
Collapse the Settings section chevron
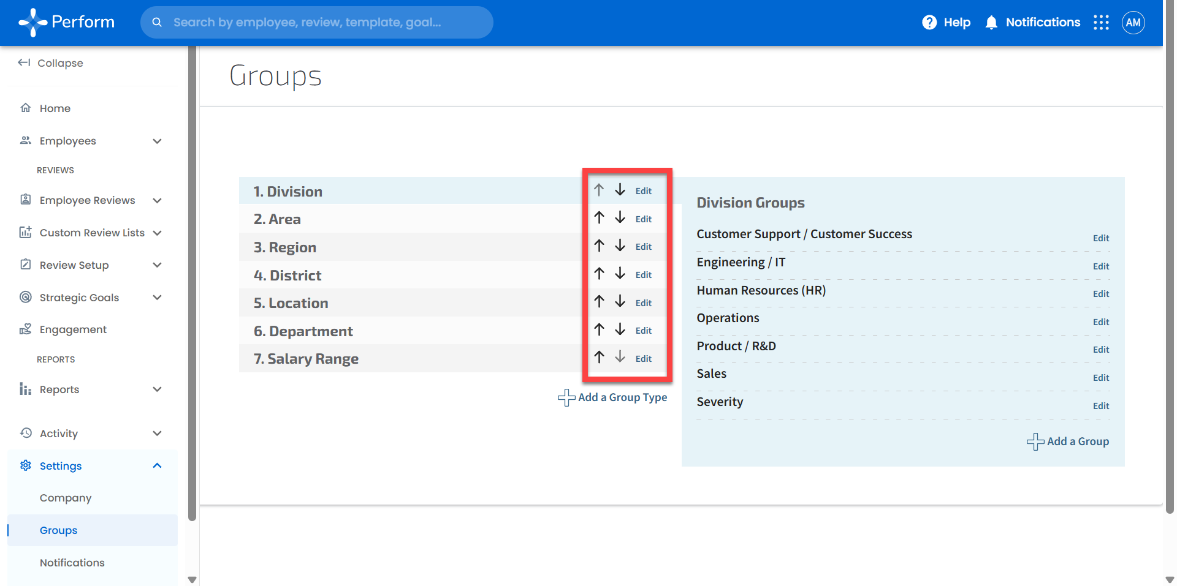click(x=157, y=466)
